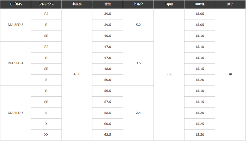Click the XX flex cell
Viewport: 246px width, 141px height.
click(46, 135)
